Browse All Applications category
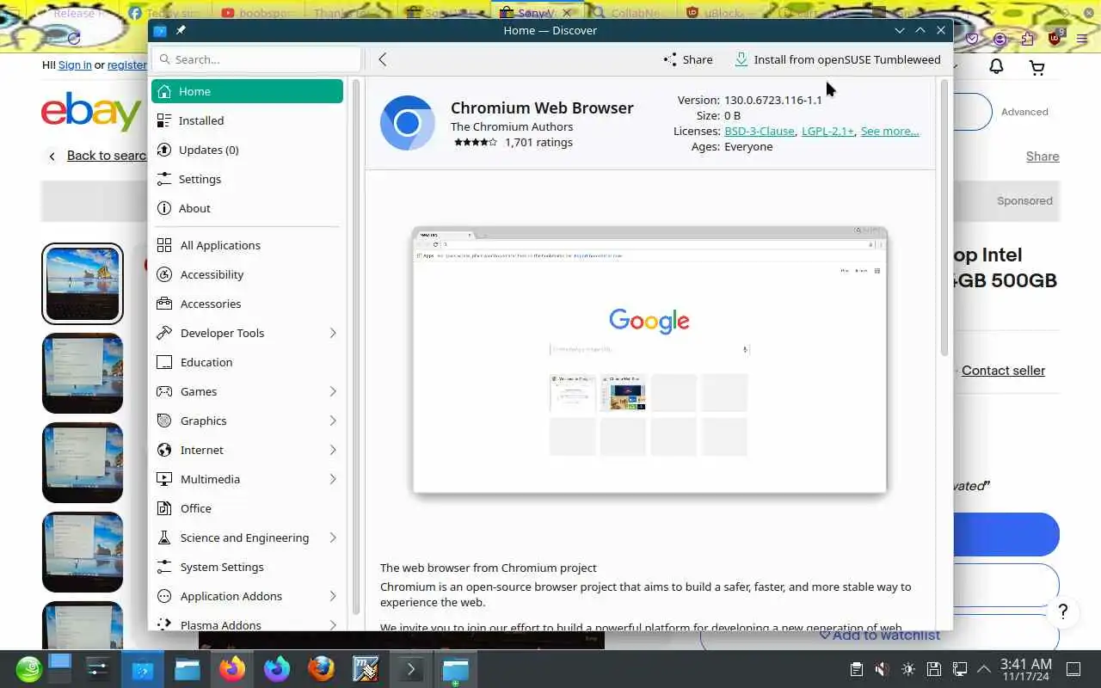The height and width of the screenshot is (688, 1101). [247, 245]
